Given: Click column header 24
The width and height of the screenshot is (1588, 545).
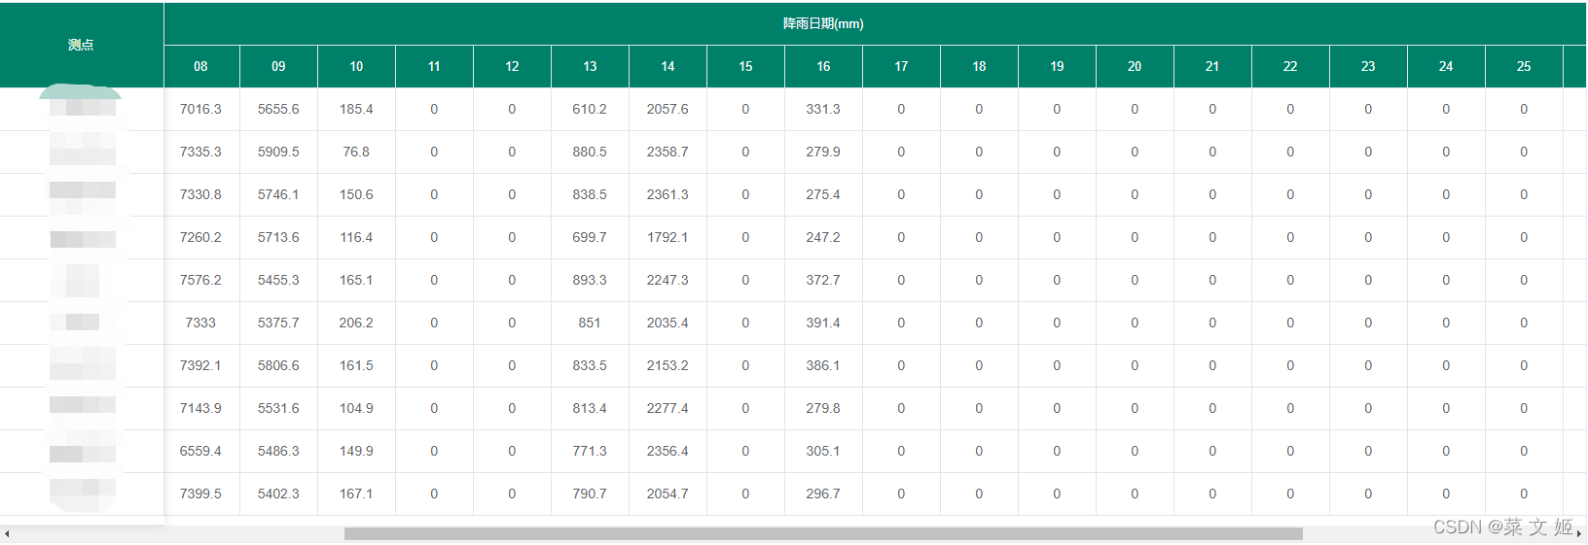Looking at the screenshot, I should (x=1446, y=66).
